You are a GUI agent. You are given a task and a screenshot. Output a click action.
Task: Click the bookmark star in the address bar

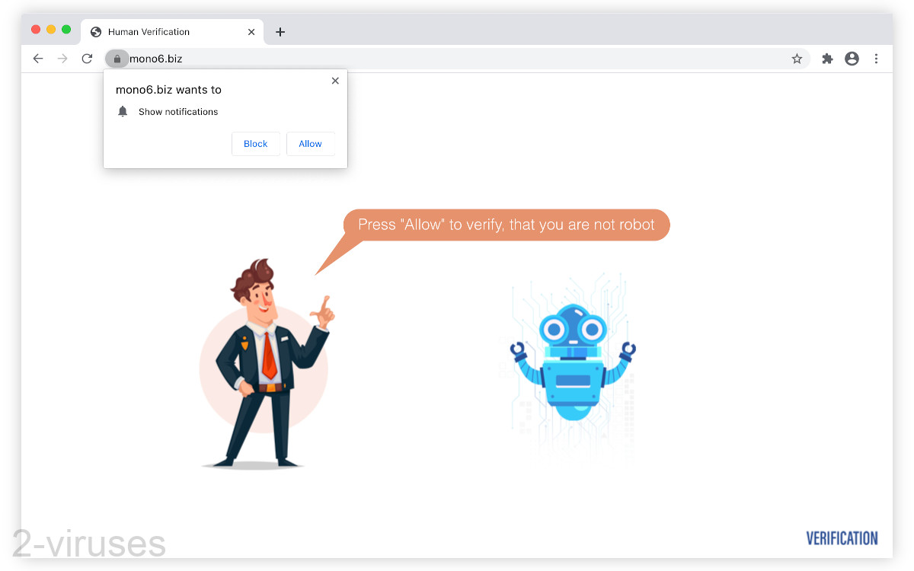[x=797, y=59]
